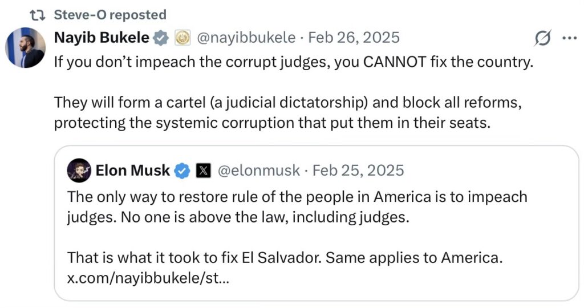Open the Nayib Bukele display name
584x308 pixels.
(102, 38)
